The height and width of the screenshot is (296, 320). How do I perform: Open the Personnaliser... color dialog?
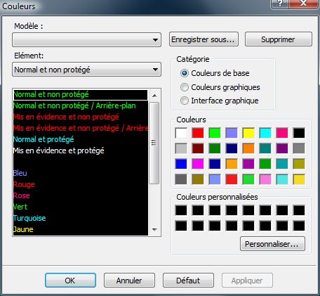point(272,244)
